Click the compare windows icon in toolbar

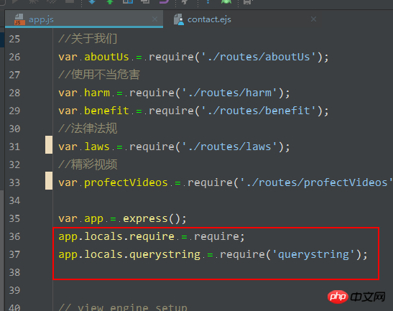[x=127, y=1]
